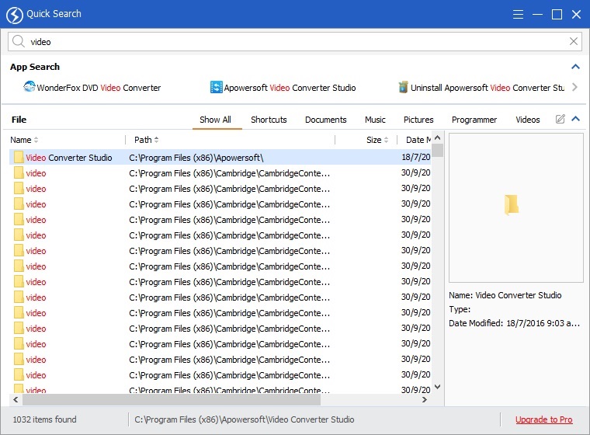The width and height of the screenshot is (590, 435).
Task: Click the magnifier icon in search box
Action: 18,41
